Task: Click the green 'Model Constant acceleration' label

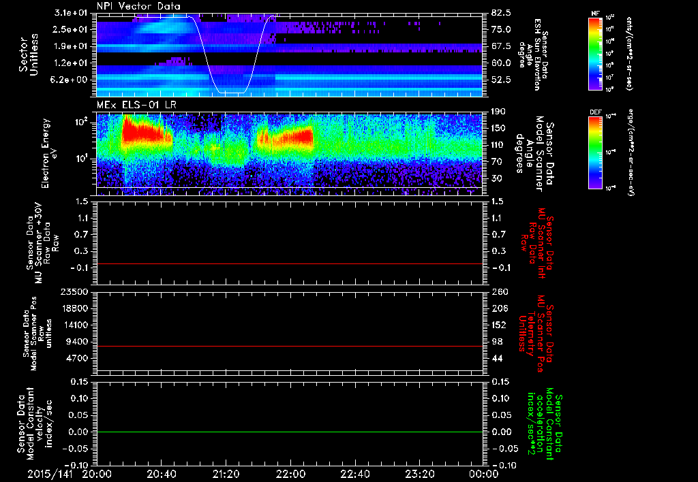Action: [x=545, y=425]
